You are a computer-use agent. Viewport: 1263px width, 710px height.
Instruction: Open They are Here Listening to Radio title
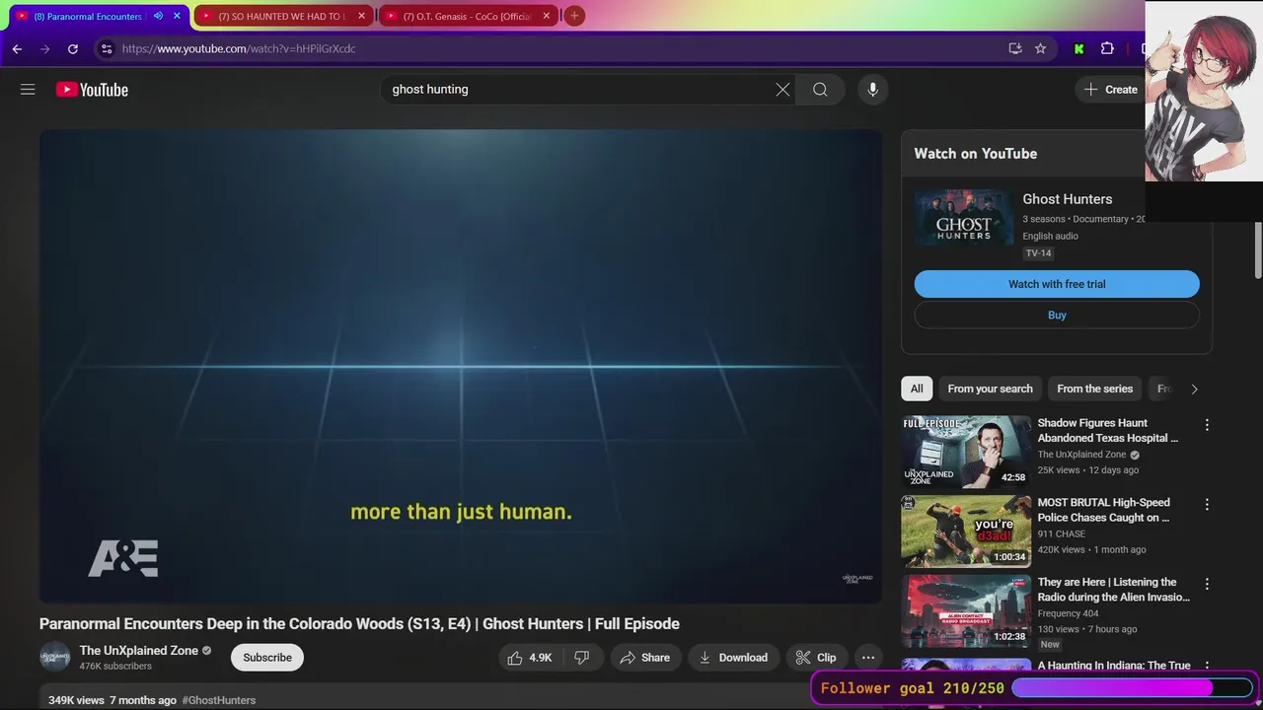1113,590
